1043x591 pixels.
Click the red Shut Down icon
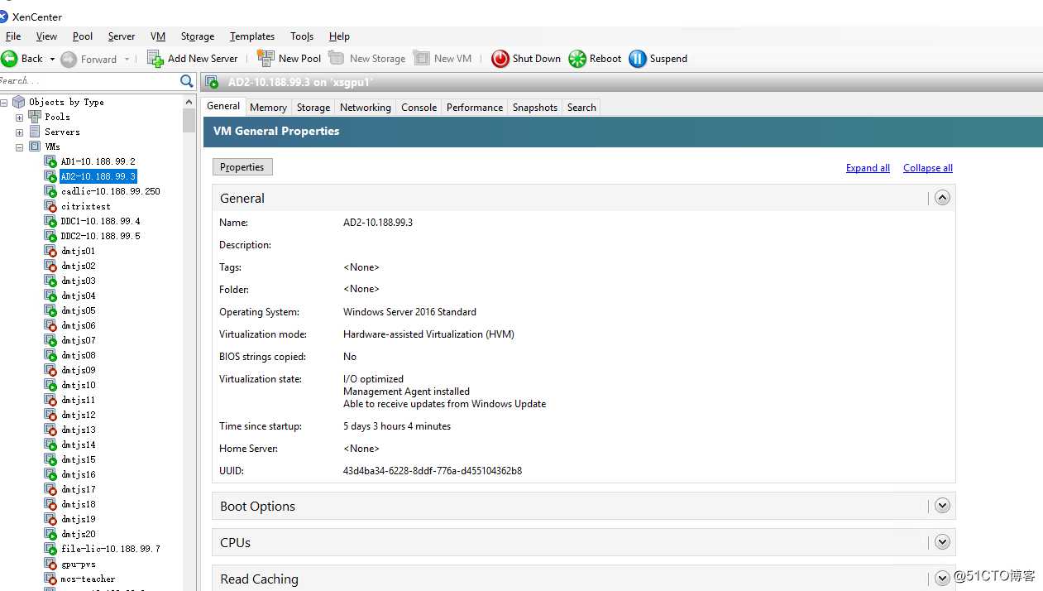pos(500,59)
